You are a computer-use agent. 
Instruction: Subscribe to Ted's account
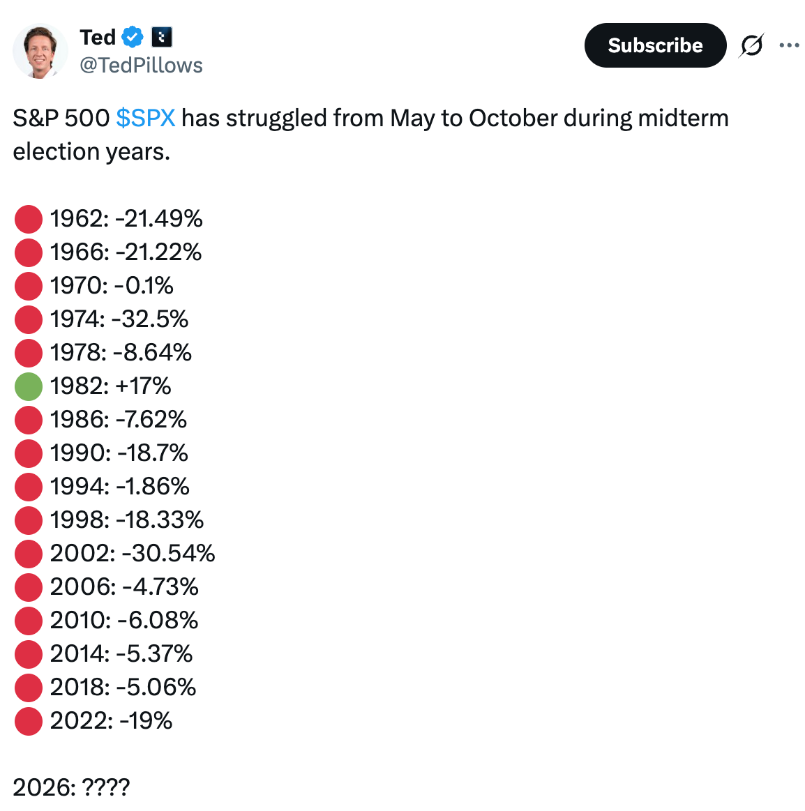(x=655, y=45)
